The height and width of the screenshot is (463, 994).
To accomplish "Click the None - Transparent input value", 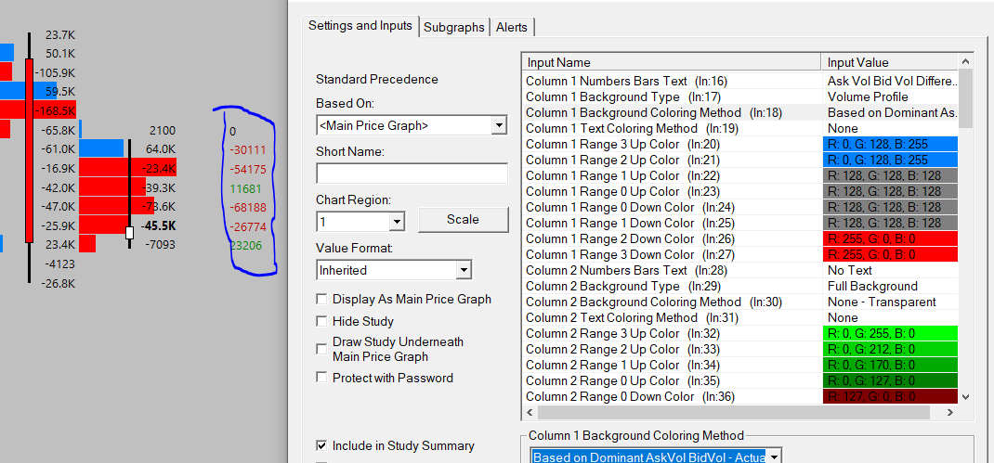I will coord(882,302).
